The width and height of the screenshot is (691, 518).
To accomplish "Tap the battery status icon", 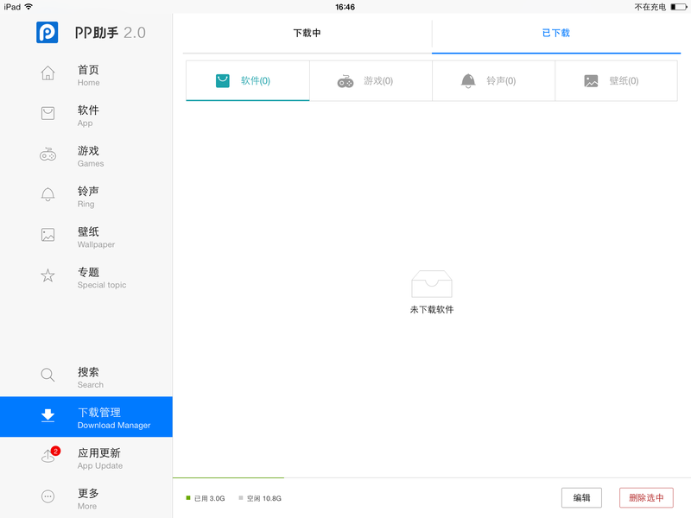I will click(678, 7).
